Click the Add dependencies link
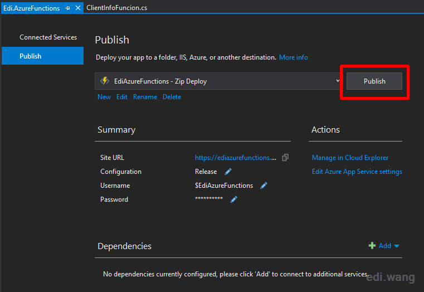Viewport: 424px width, 292px height. (385, 246)
